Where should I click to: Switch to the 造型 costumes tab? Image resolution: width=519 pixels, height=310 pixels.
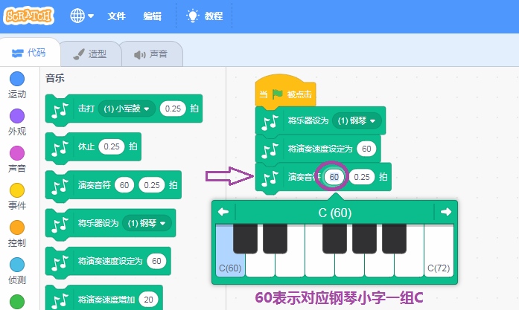tap(90, 54)
